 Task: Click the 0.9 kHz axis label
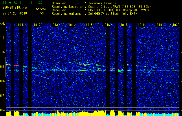click(3, 67)
